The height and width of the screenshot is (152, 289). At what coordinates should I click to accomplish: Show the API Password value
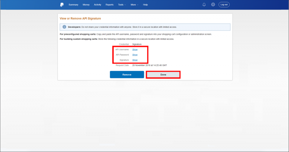(x=135, y=55)
